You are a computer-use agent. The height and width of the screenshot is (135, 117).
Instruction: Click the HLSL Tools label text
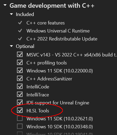tap(38, 111)
